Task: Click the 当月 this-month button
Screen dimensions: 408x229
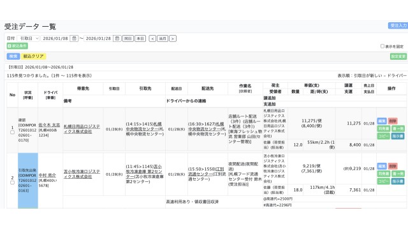Action: coord(163,38)
